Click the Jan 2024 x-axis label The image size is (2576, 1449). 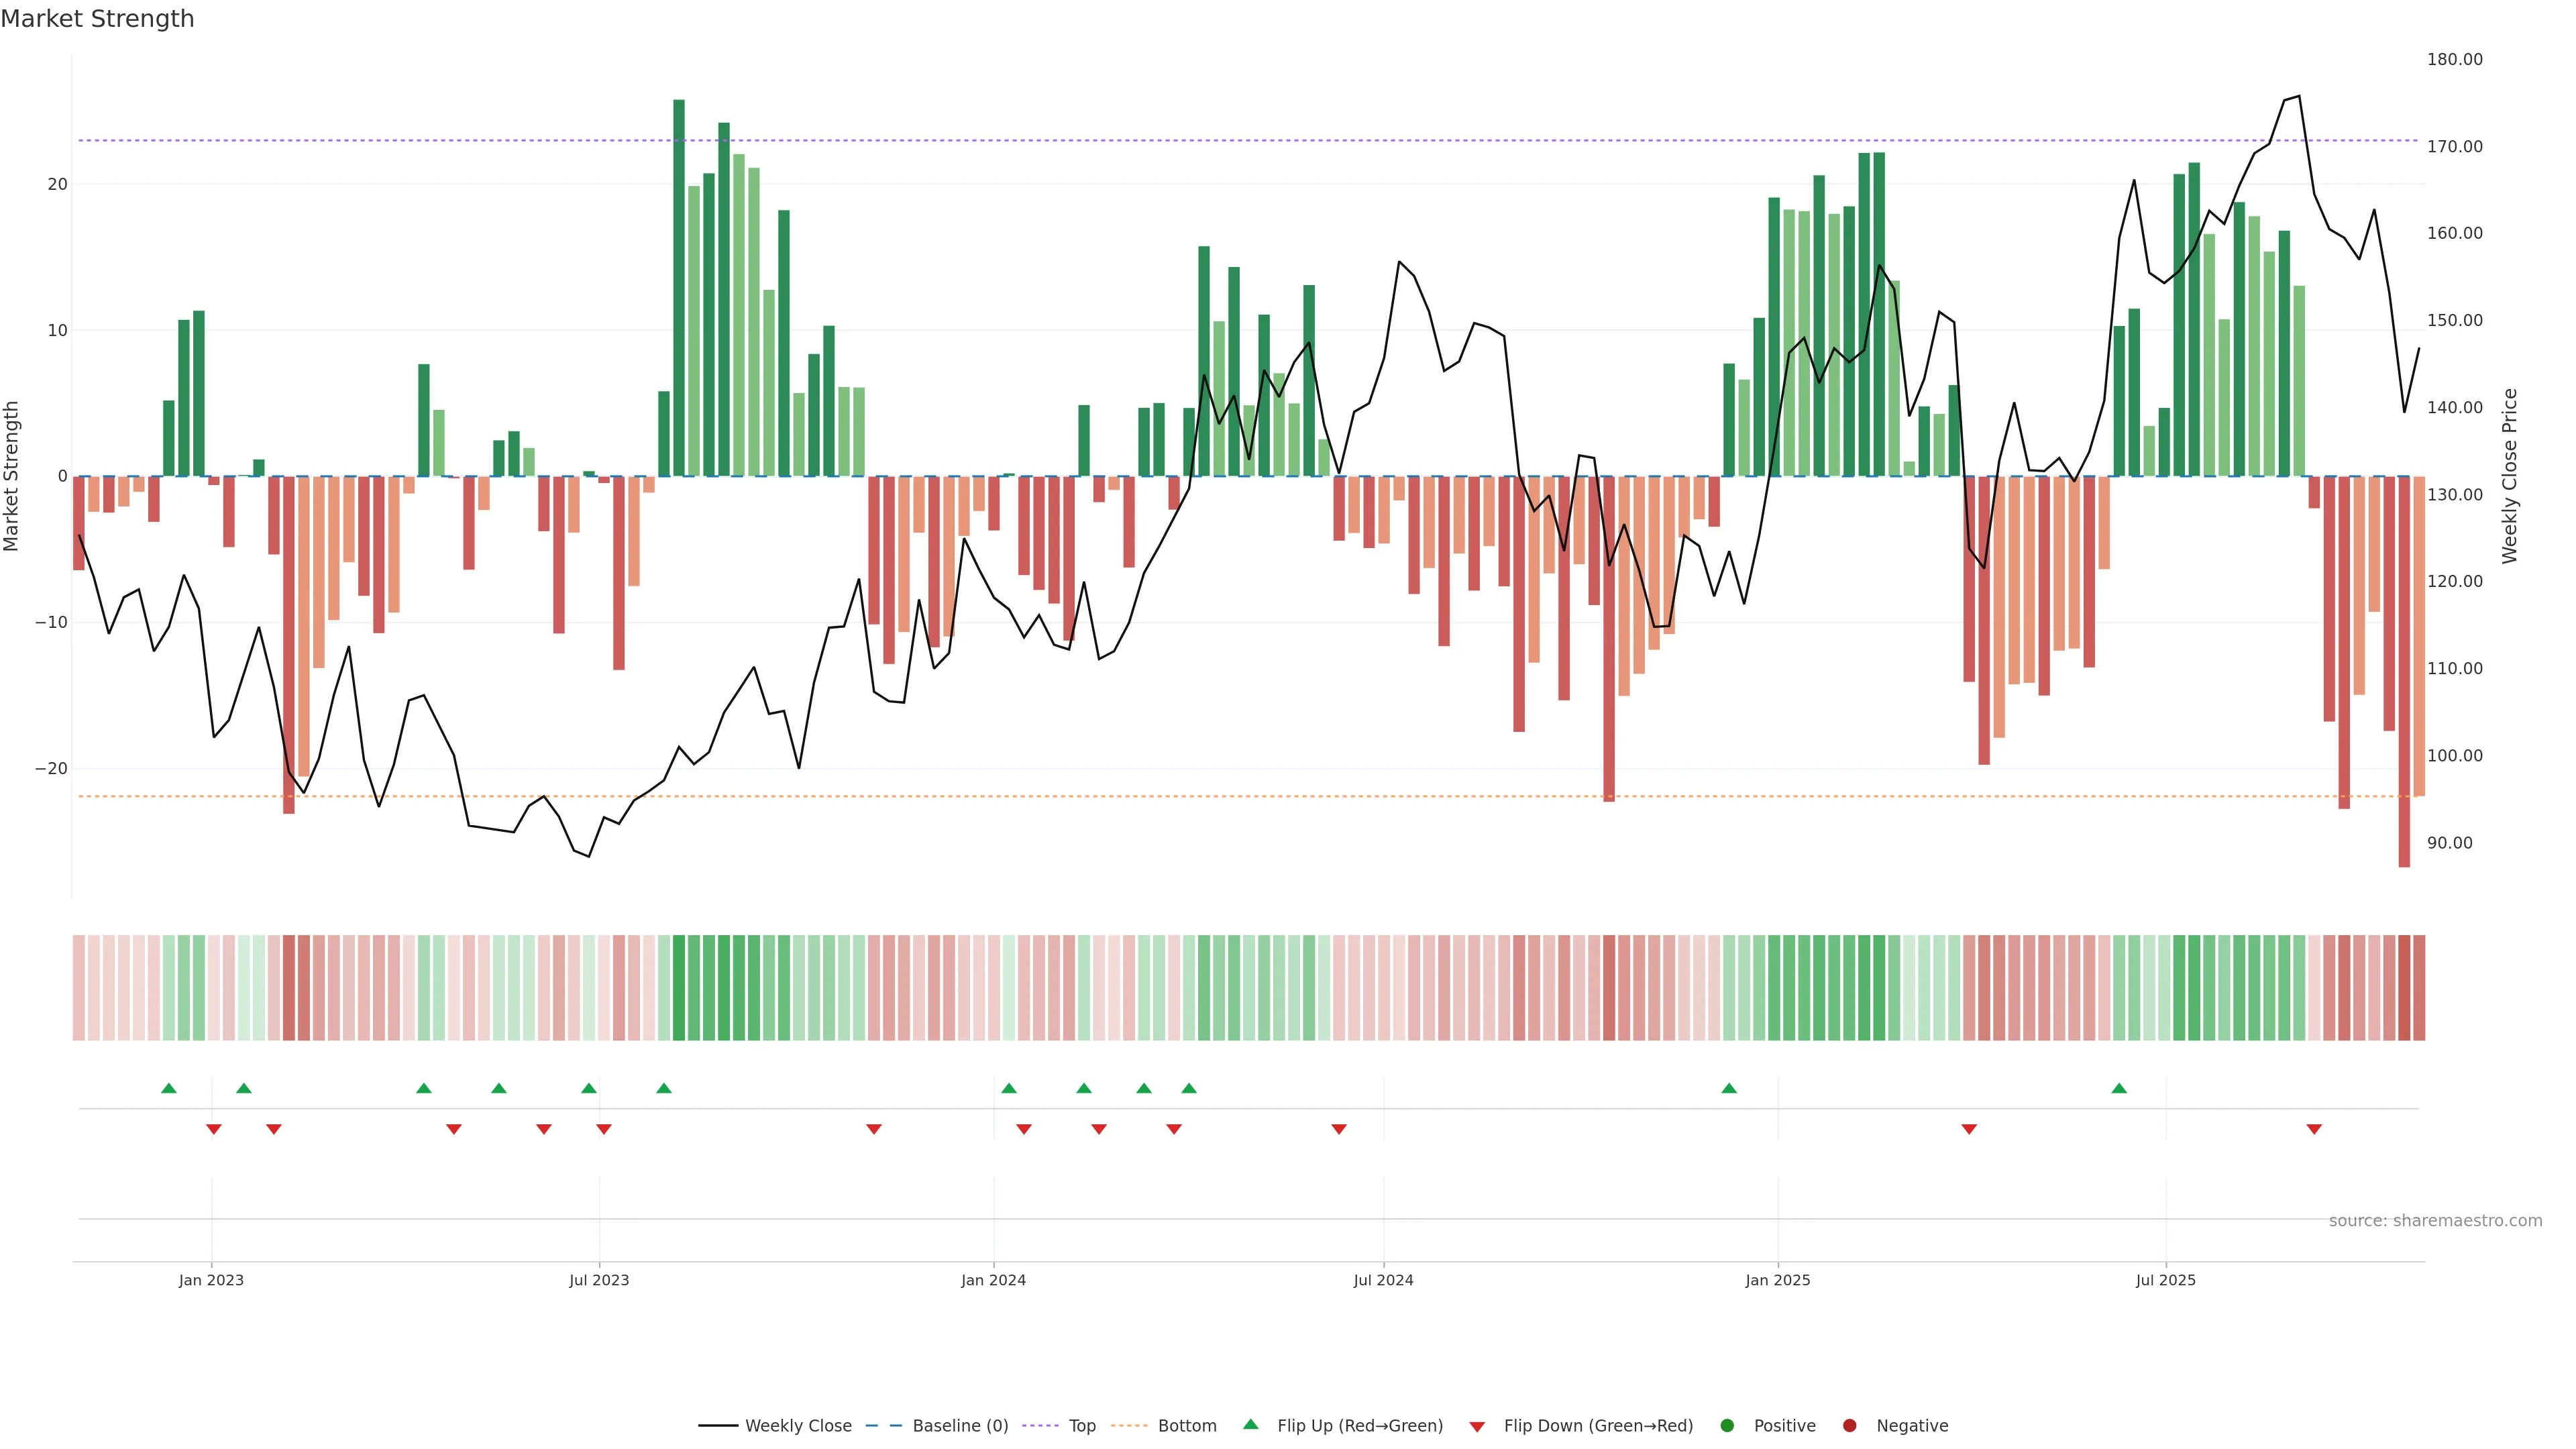click(x=993, y=1280)
